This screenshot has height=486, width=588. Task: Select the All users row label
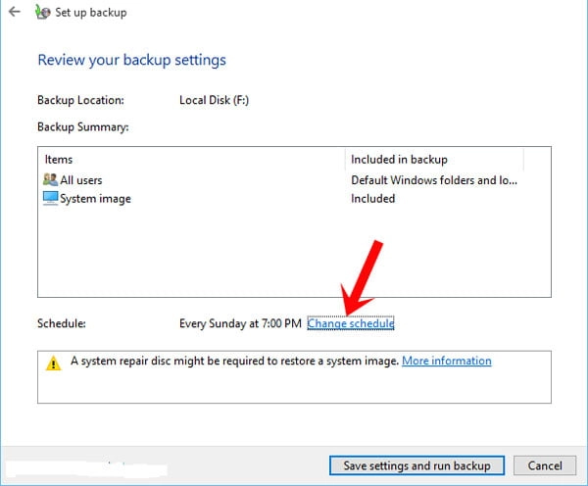[x=81, y=180]
